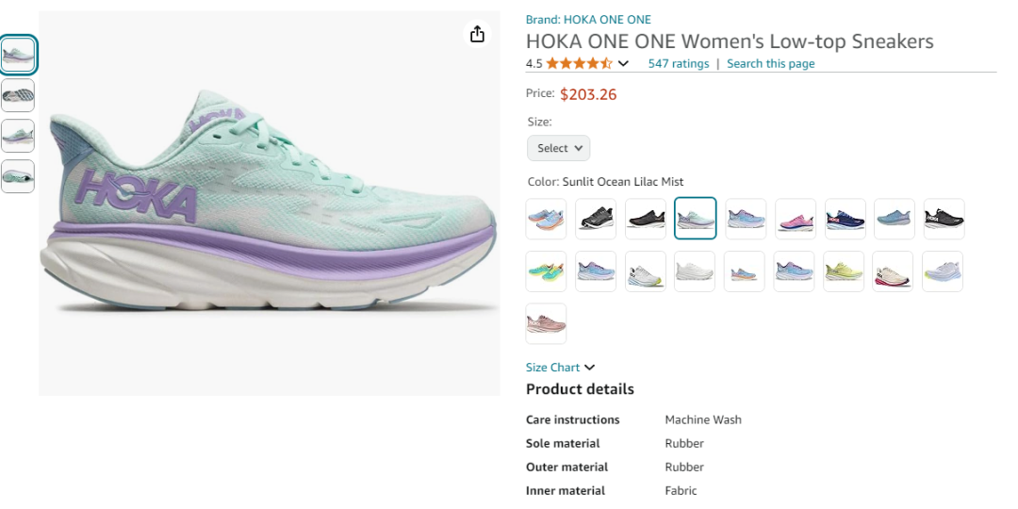Choose the pink shoe color option
Screen dimensions: 1018x509
click(x=796, y=219)
